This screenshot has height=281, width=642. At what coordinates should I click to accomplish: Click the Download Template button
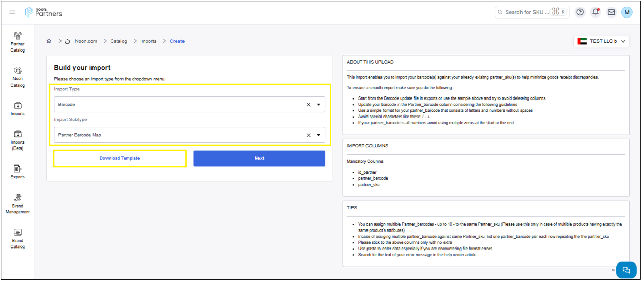pyautogui.click(x=119, y=158)
